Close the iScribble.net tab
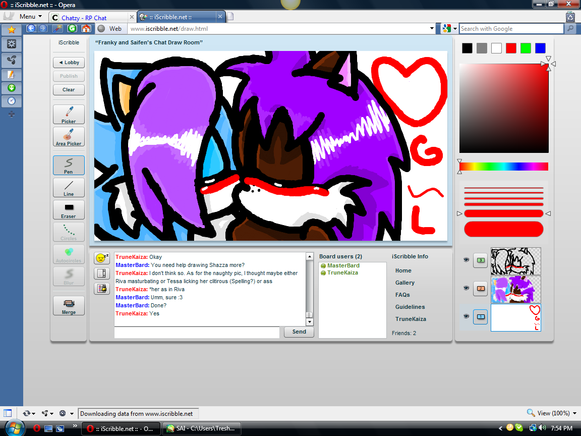581x436 pixels. click(x=220, y=17)
